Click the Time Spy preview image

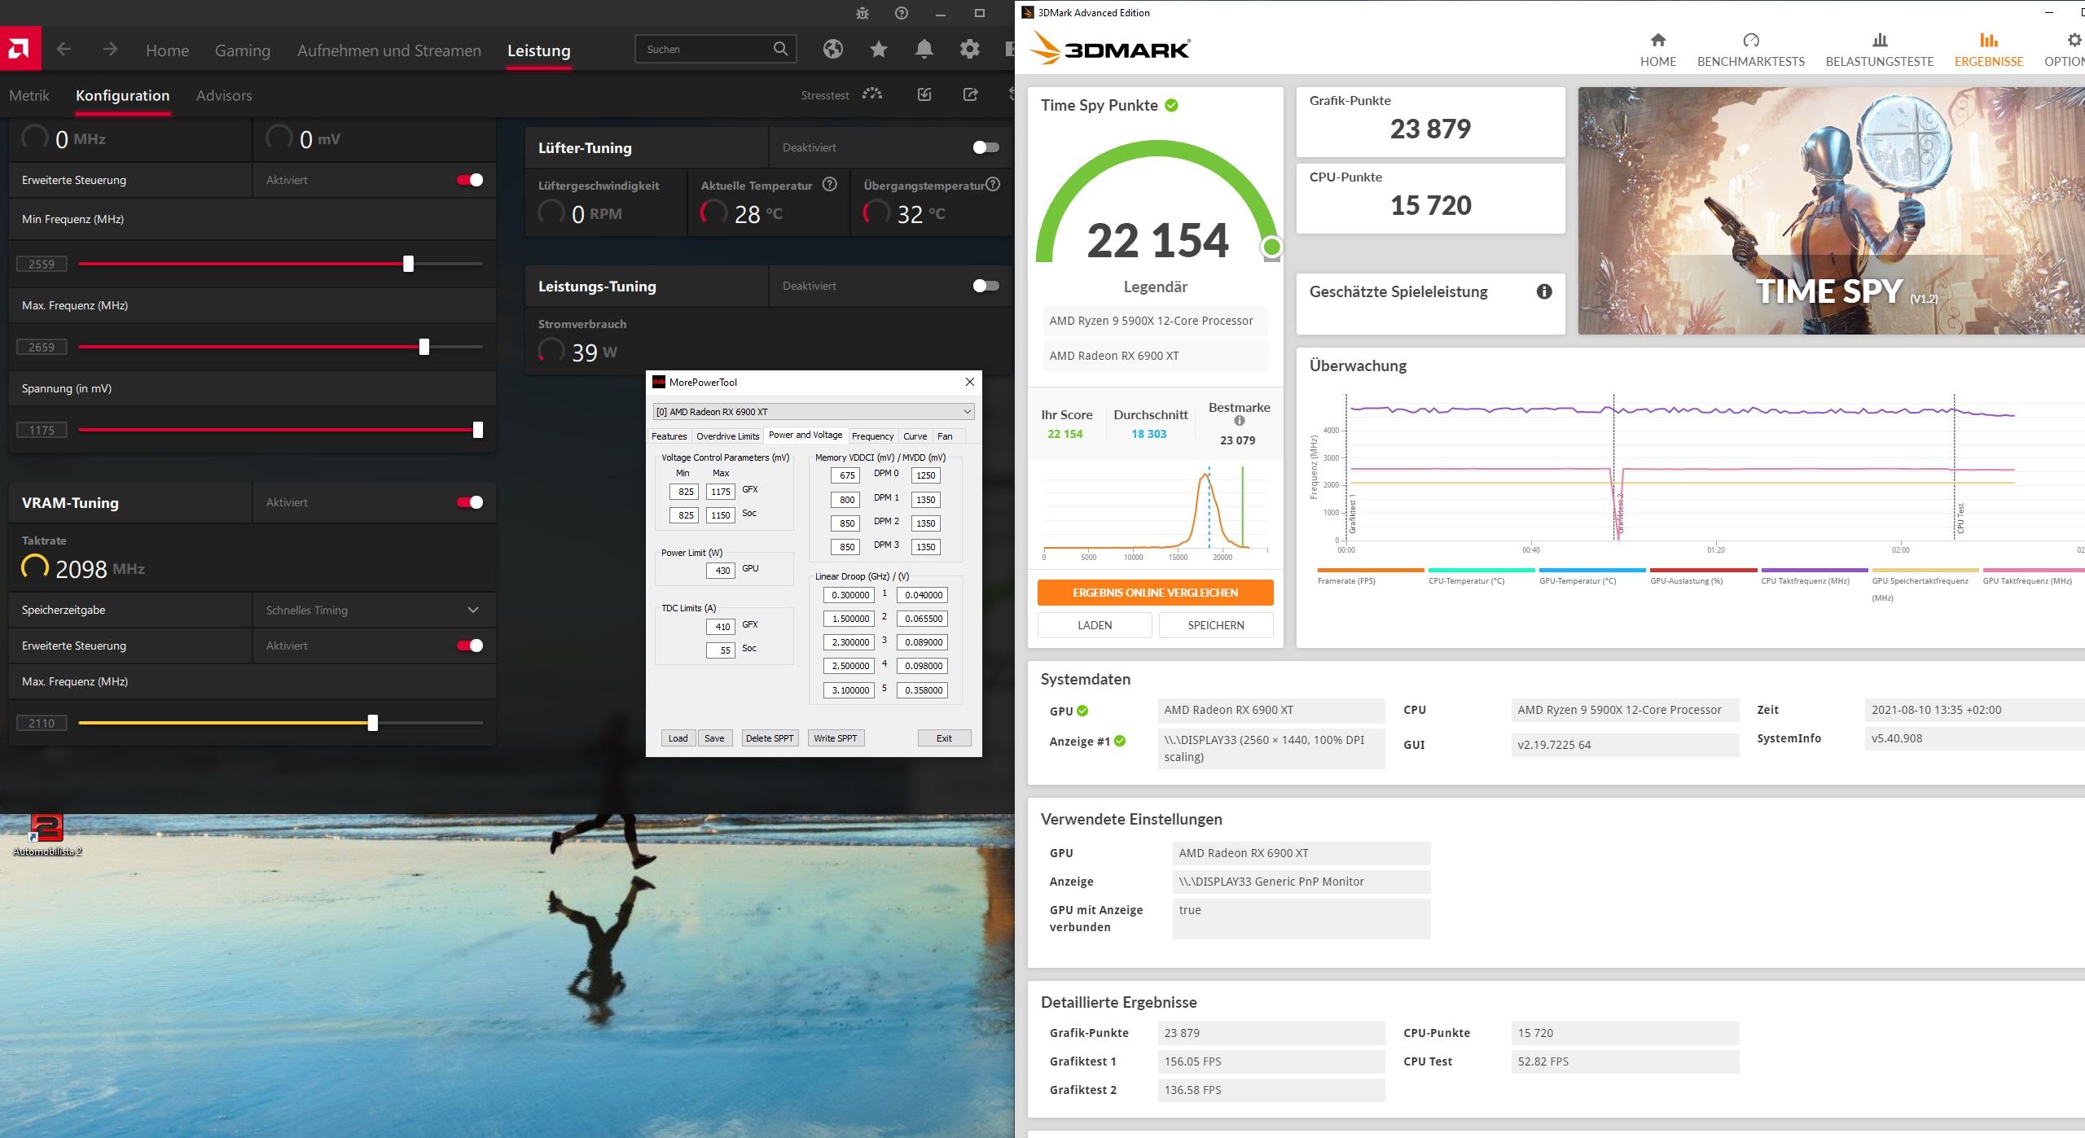(1831, 211)
